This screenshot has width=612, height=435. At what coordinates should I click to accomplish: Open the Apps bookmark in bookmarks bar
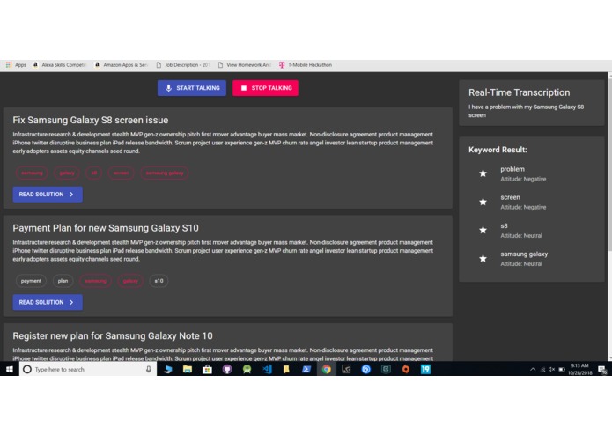[x=16, y=65]
